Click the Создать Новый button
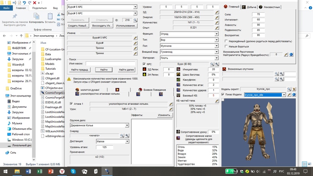This screenshot has width=313, height=176. coord(78,26)
